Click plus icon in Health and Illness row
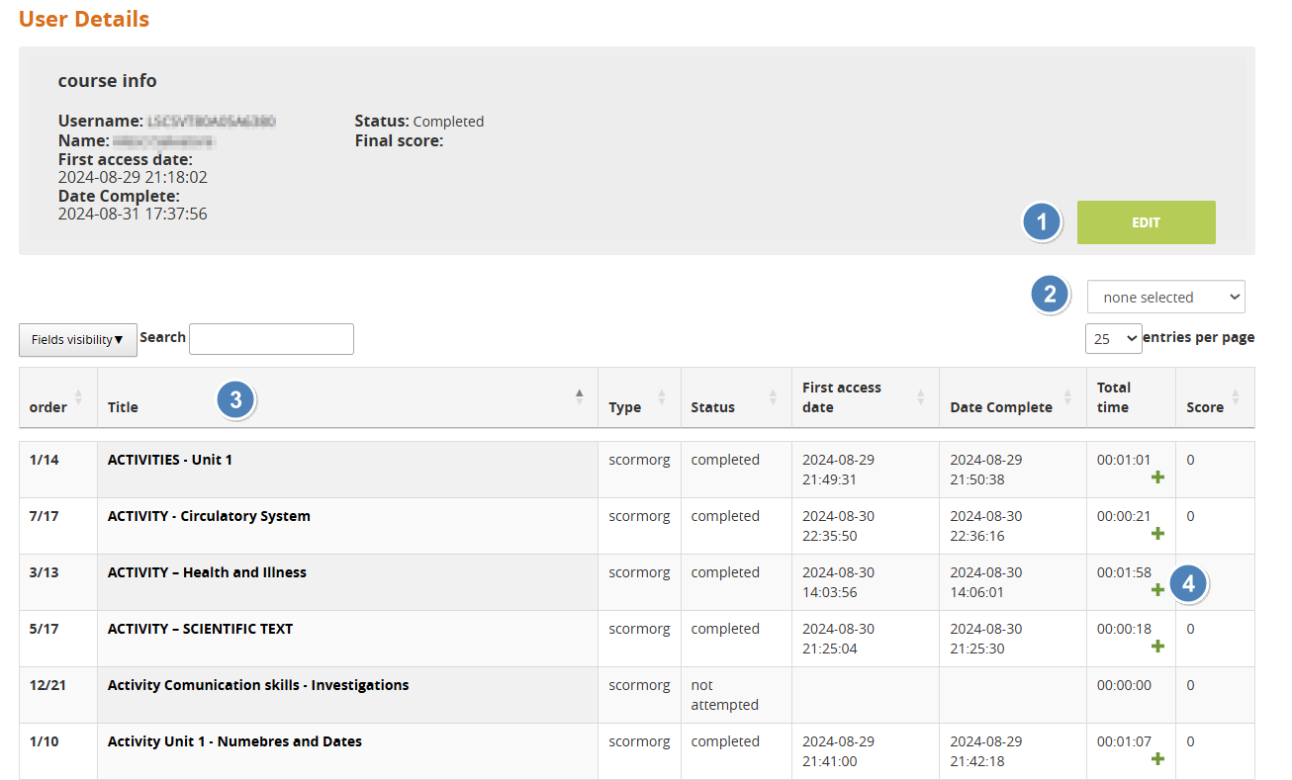The height and width of the screenshot is (780, 1292). 1157,590
